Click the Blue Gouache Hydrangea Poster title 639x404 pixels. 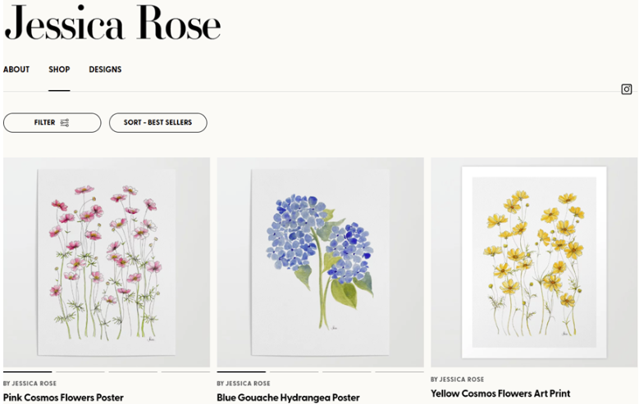(288, 397)
